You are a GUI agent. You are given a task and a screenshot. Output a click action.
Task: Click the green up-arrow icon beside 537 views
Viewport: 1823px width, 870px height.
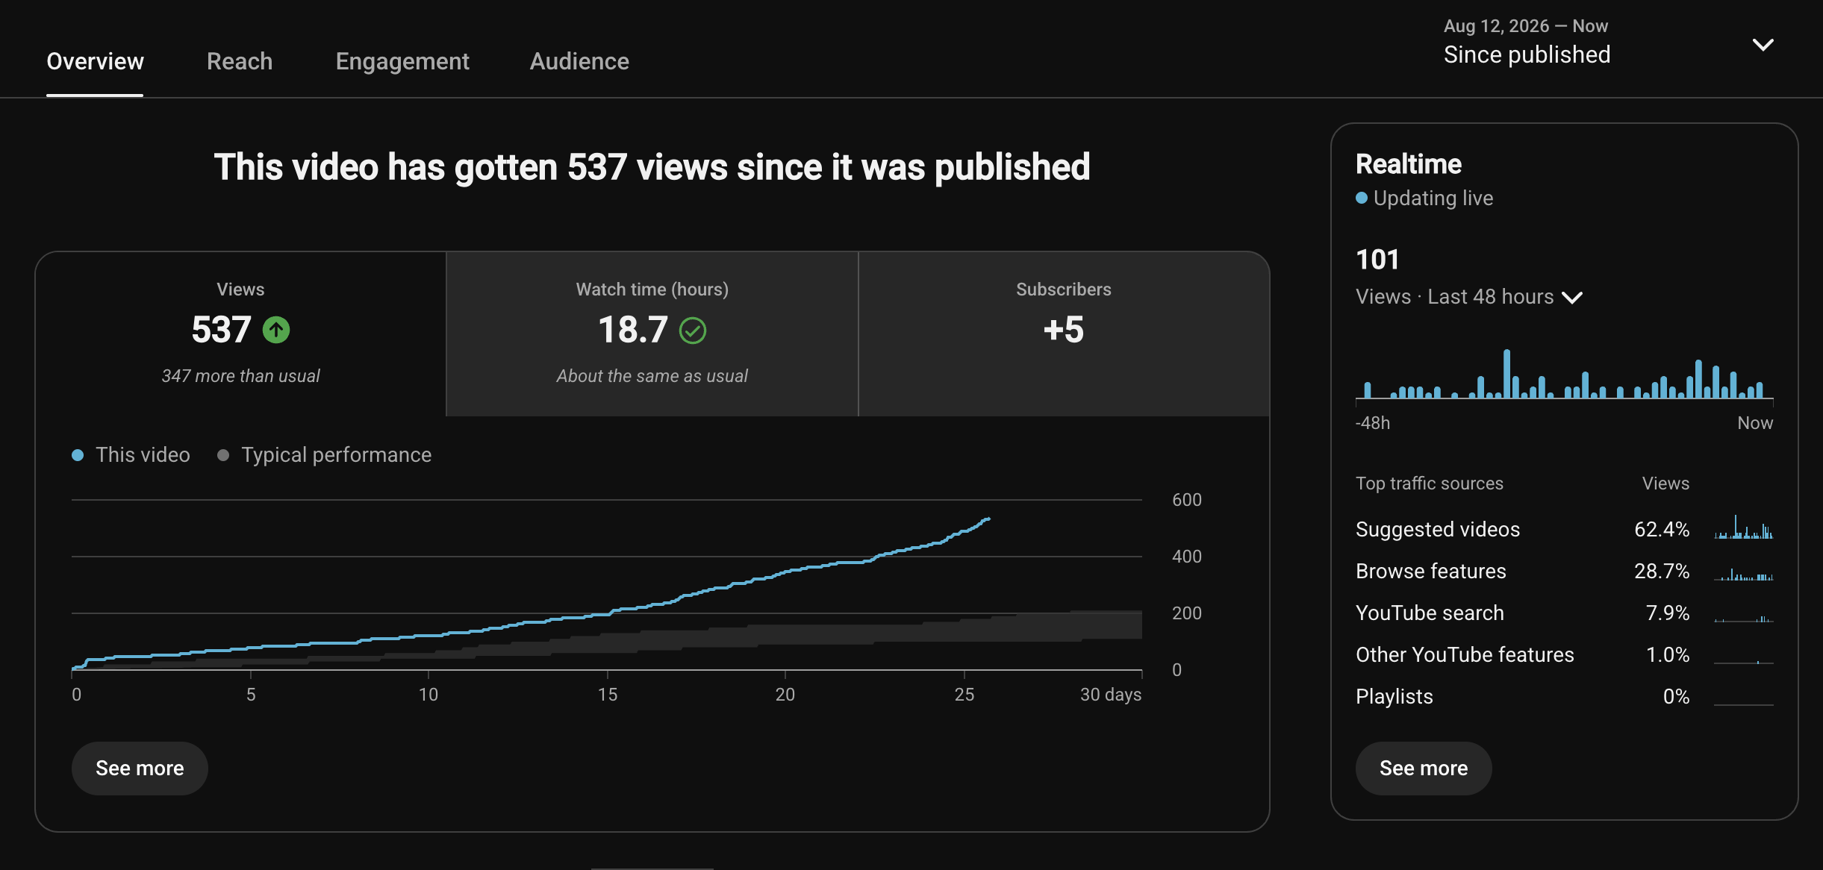pyautogui.click(x=276, y=330)
